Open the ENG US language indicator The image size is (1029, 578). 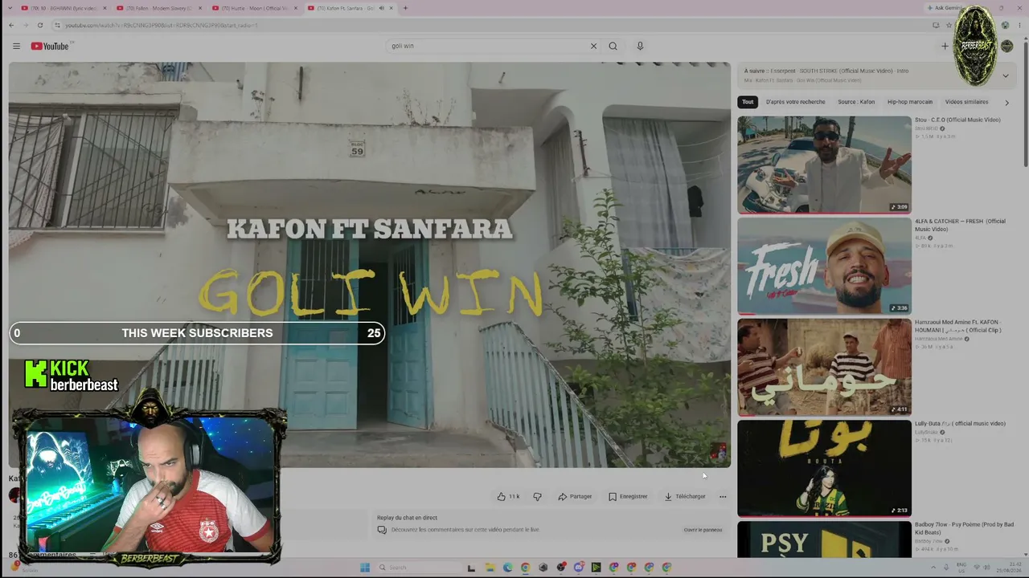(961, 568)
